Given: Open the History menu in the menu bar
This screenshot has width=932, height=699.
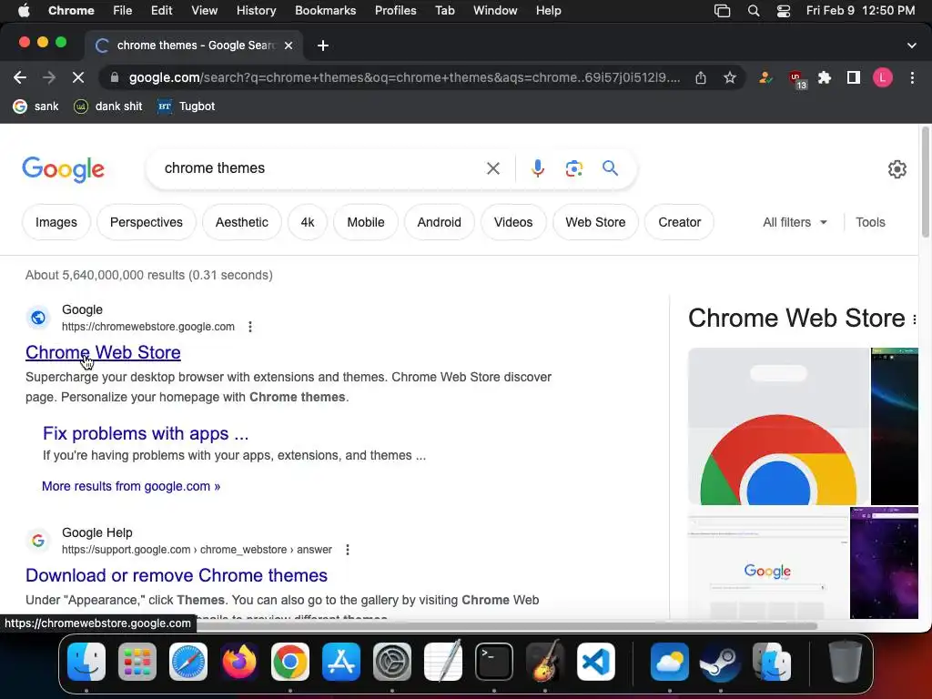Looking at the screenshot, I should coord(256,11).
